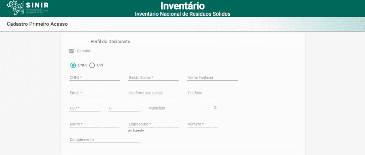
Task: Select the CNPJ radio option
Action: coord(73,65)
